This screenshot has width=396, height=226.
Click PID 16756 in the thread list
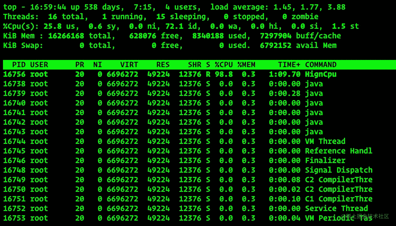click(x=14, y=74)
